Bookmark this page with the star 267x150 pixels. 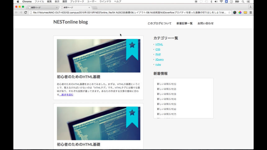(229, 12)
